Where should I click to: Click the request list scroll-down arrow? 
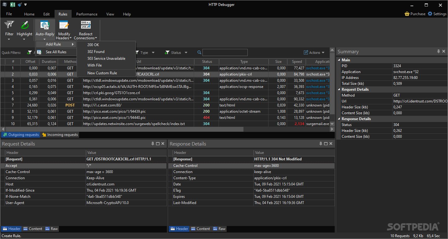(x=332, y=124)
